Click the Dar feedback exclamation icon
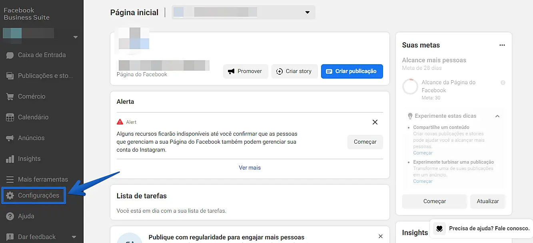Image resolution: width=533 pixels, height=243 pixels. tap(10, 237)
